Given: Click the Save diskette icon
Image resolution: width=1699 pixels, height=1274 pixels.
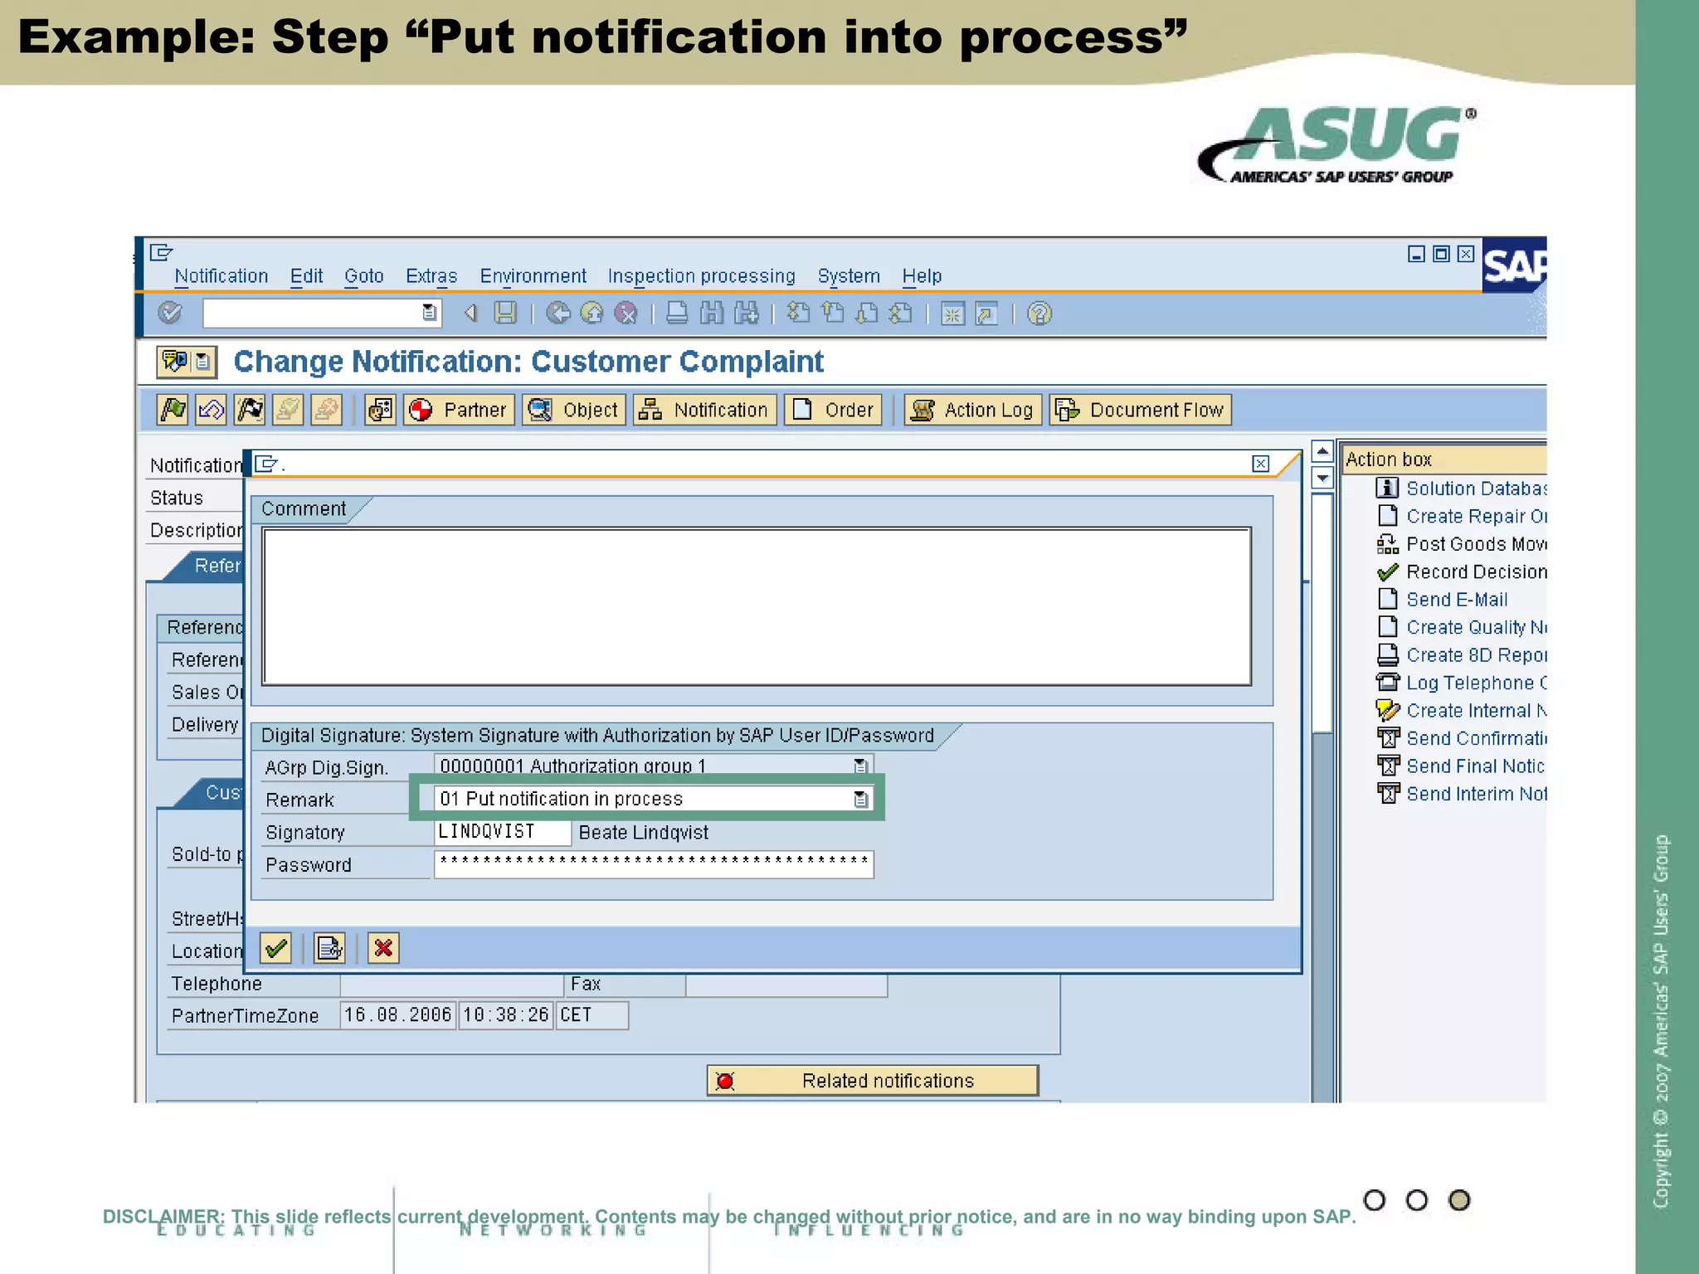Looking at the screenshot, I should tap(505, 313).
